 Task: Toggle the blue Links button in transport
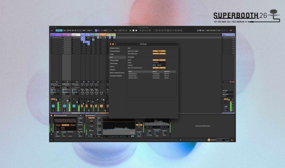pyautogui.click(x=59, y=30)
